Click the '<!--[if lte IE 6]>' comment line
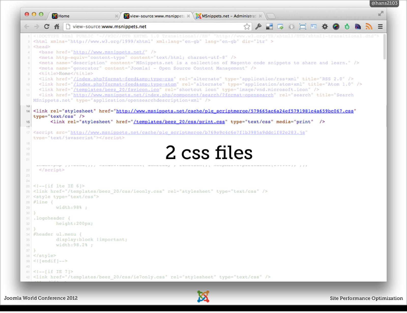407x313 pixels. (59, 186)
